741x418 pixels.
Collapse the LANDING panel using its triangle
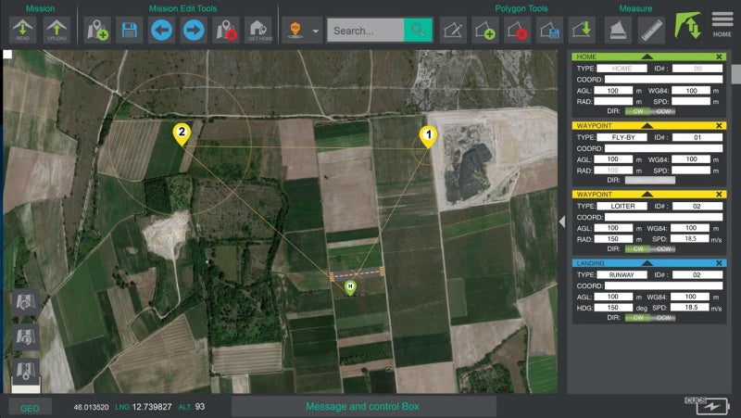click(x=647, y=263)
